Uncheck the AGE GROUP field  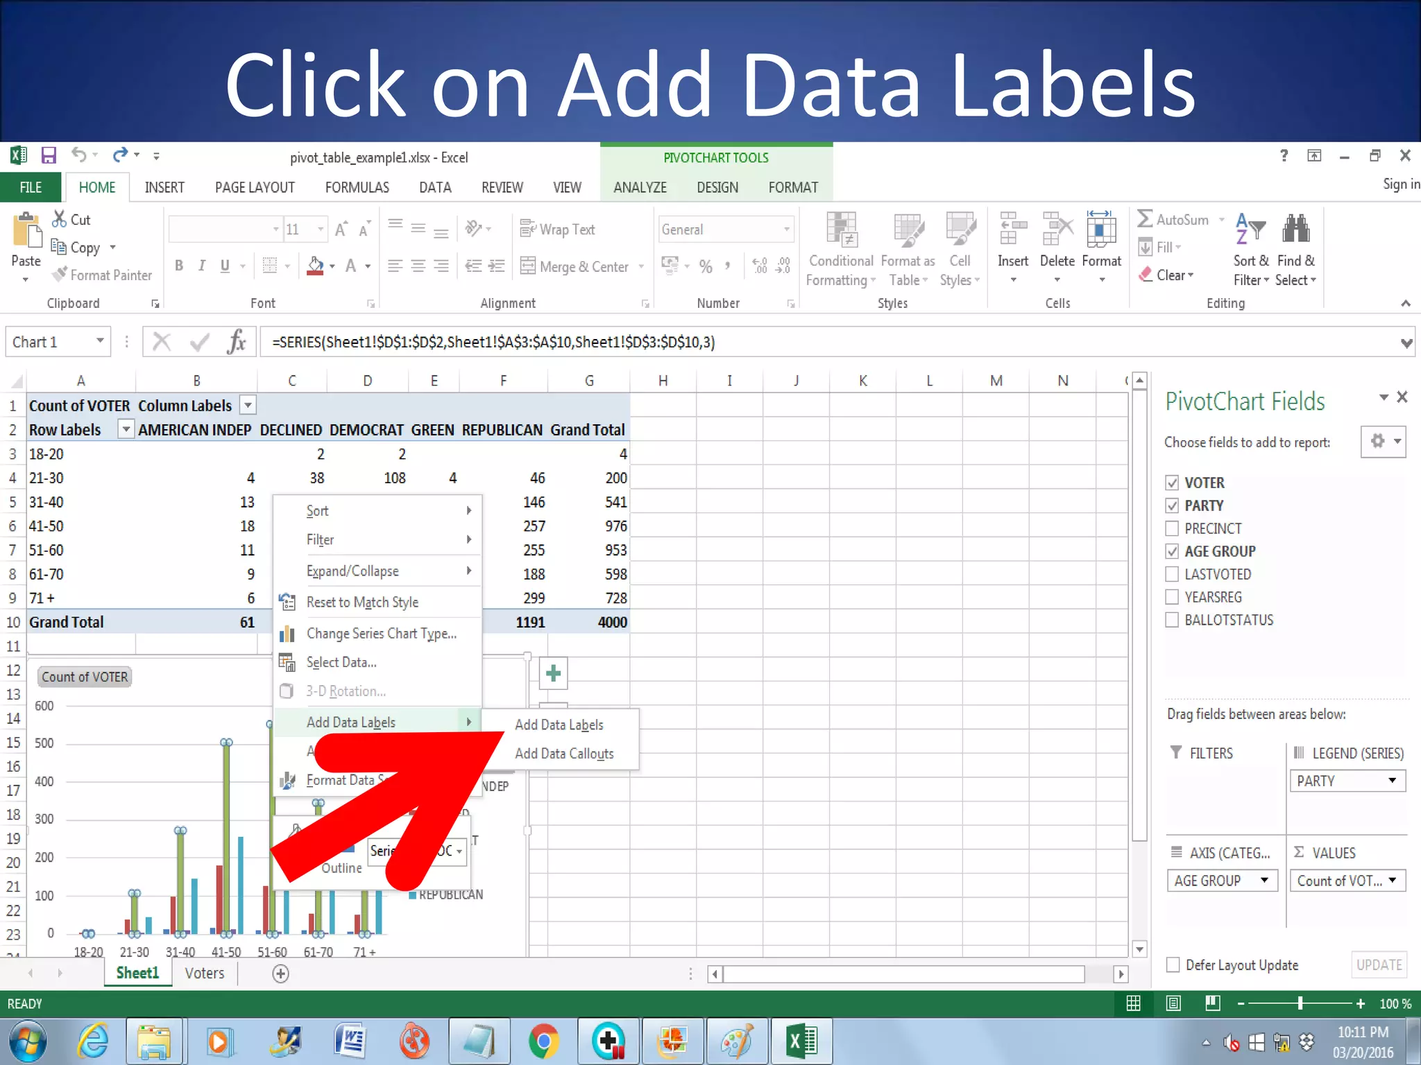point(1172,551)
